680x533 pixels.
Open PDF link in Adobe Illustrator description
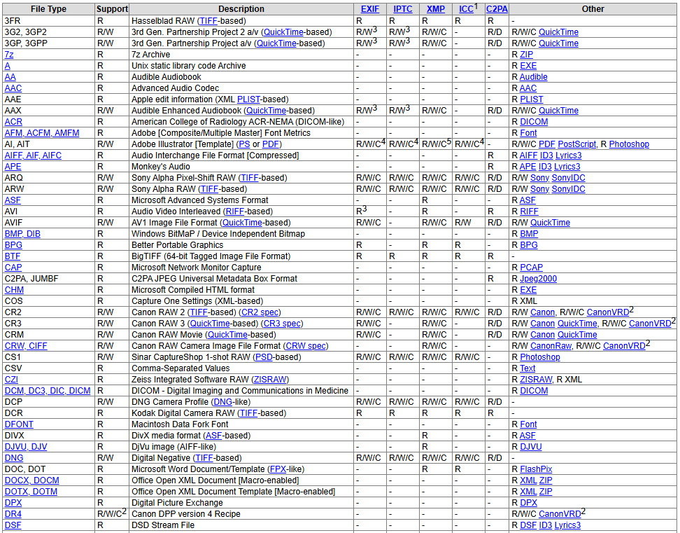(x=271, y=144)
